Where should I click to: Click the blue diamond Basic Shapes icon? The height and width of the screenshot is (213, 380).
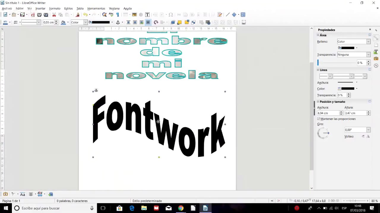click(x=234, y=14)
